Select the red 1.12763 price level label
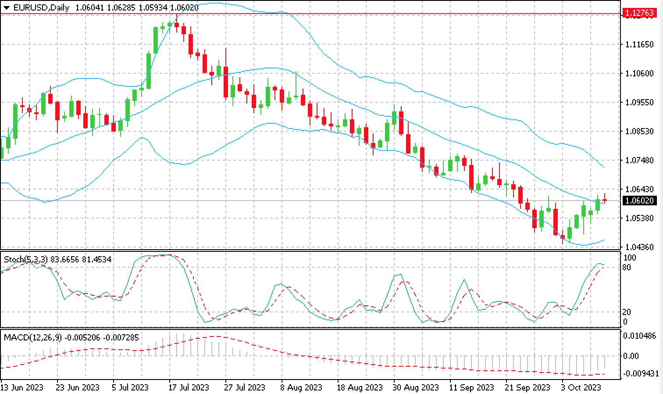This screenshot has width=663, height=394. point(639,14)
